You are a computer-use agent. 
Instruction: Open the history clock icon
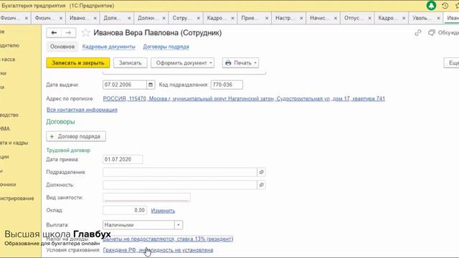point(445,6)
